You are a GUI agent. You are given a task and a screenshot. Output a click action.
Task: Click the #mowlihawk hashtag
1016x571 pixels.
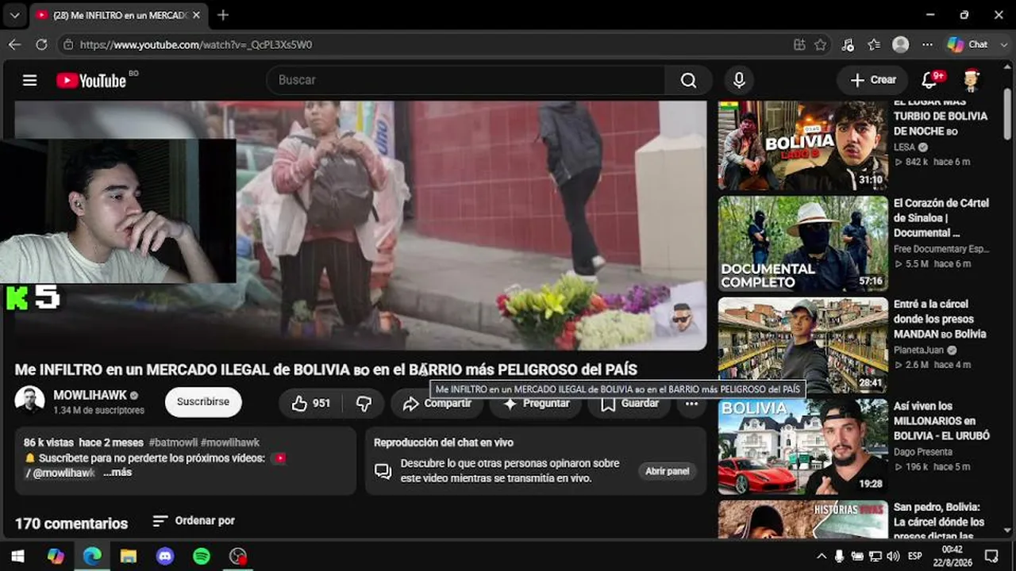230,443
